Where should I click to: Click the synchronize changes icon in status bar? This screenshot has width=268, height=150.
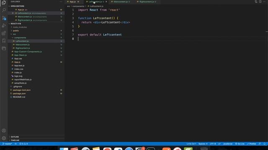(15, 144)
